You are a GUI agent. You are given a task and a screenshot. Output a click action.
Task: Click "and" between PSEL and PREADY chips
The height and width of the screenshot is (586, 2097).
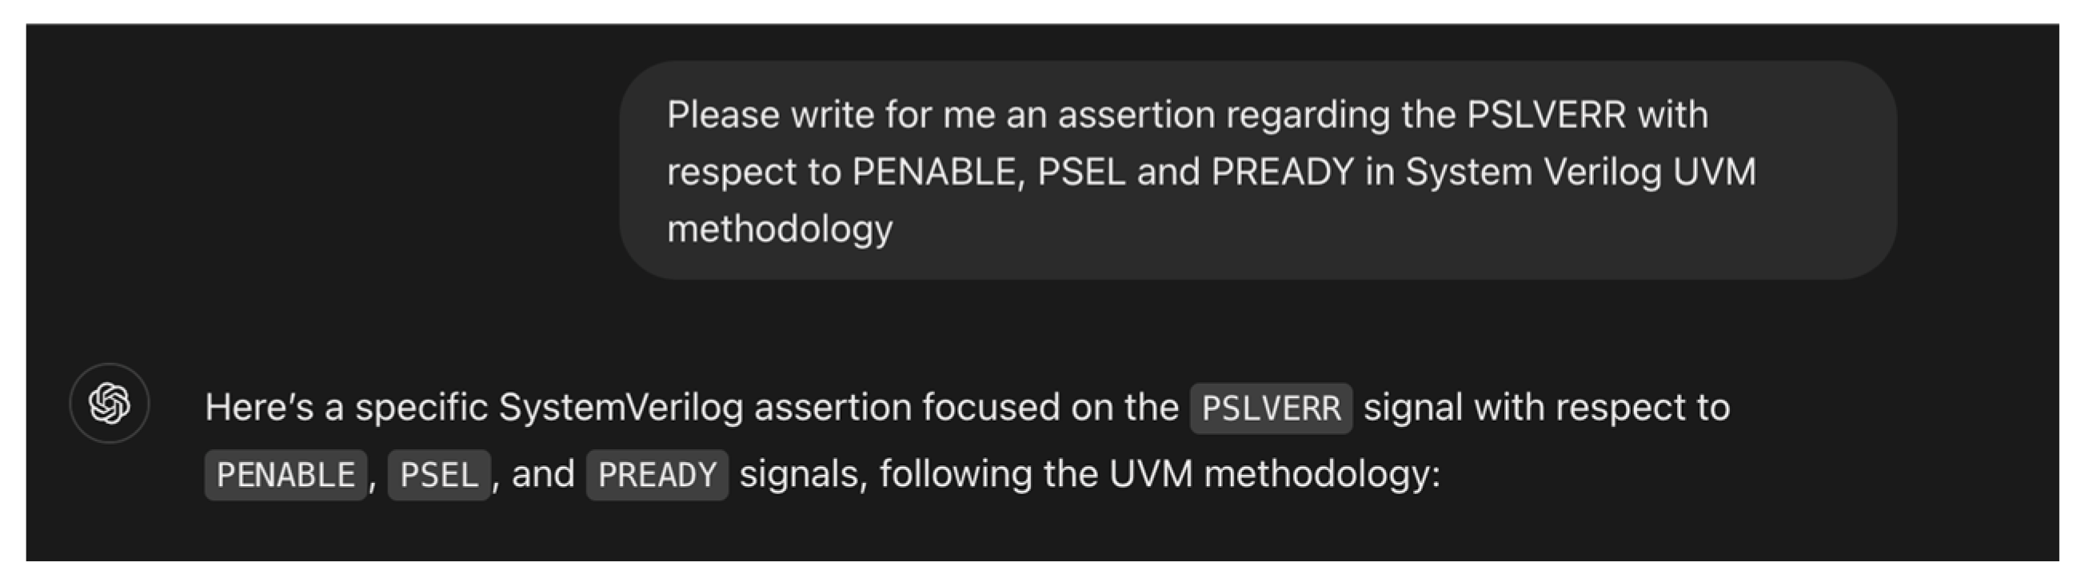pos(542,474)
